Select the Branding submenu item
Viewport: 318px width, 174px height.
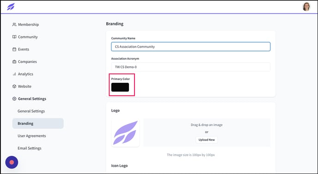pyautogui.click(x=38, y=124)
